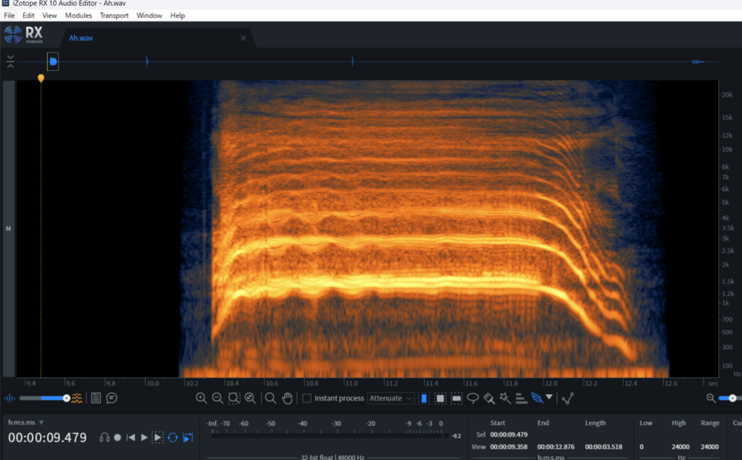Open the Modules menu

click(x=78, y=15)
